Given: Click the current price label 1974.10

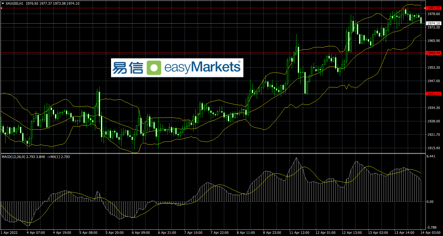Looking at the screenshot, I should click(434, 24).
